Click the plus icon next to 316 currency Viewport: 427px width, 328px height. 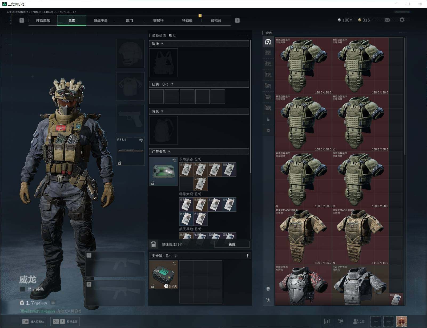click(373, 20)
